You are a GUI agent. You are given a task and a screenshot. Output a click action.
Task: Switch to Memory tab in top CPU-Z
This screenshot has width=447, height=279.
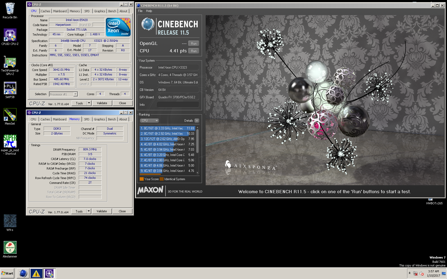[x=75, y=11]
